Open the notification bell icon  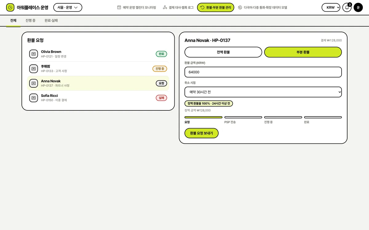[347, 7]
